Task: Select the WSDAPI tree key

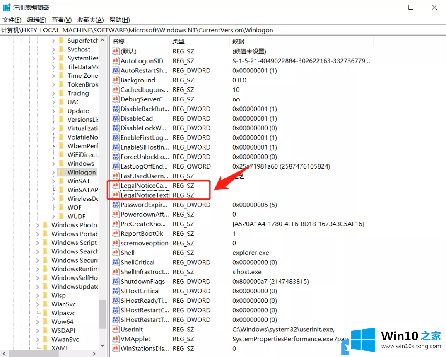Action: (x=63, y=330)
